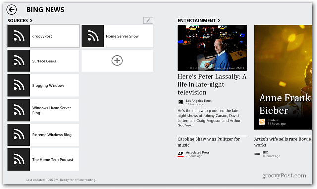The height and width of the screenshot is (189, 317).
Task: Click the Peter Lassally article photo
Action: tap(212, 48)
